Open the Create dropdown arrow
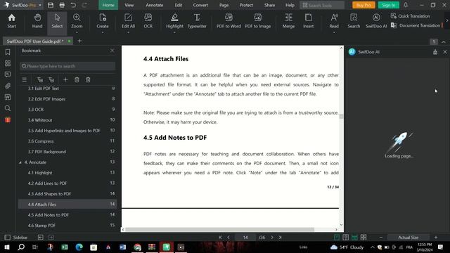Screen dimensions: 450x253 pyautogui.click(x=103, y=32)
